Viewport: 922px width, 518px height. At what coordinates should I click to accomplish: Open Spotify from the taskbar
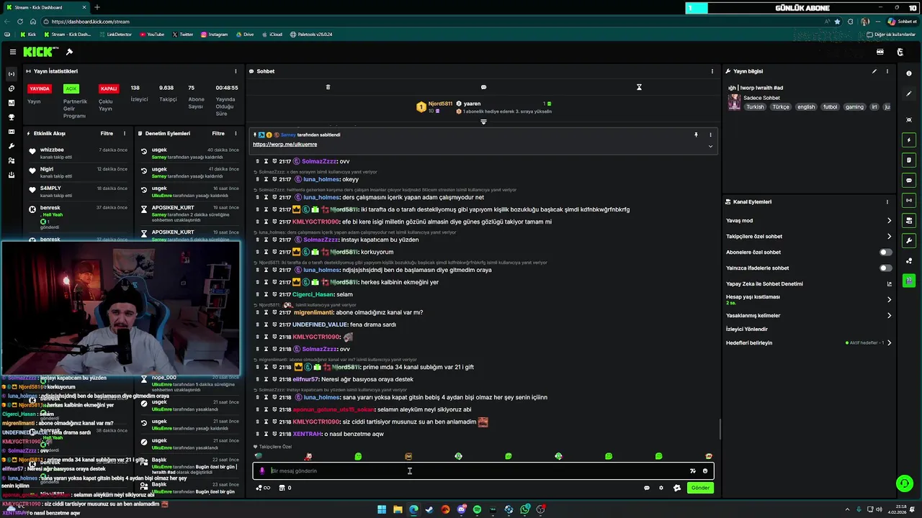(477, 509)
